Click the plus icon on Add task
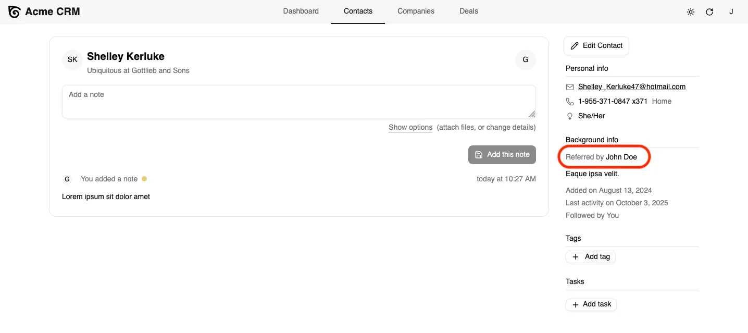Viewport: 748px width, 333px height. coord(575,304)
